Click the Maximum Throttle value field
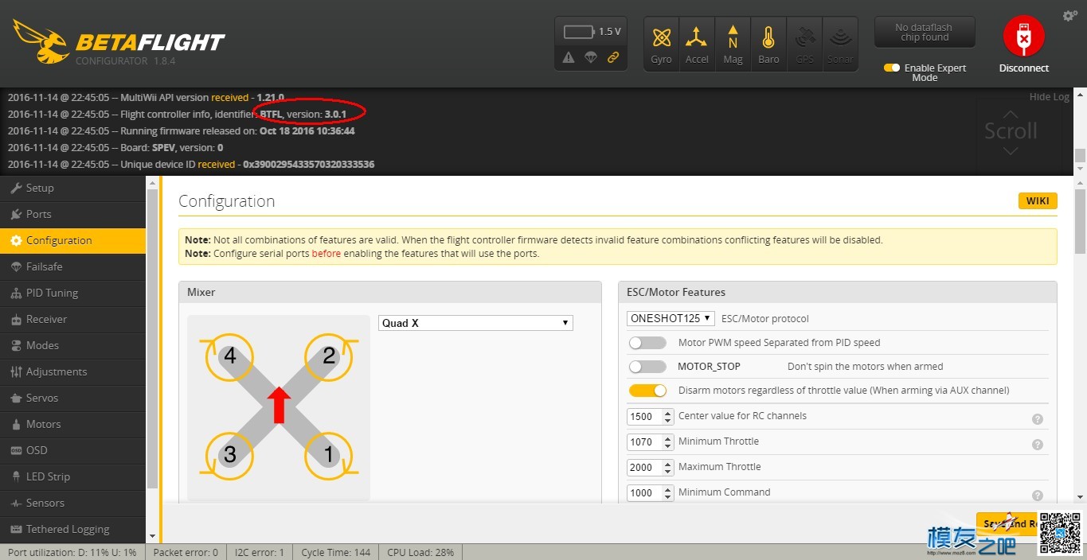Image resolution: width=1087 pixels, height=560 pixels. tap(651, 467)
